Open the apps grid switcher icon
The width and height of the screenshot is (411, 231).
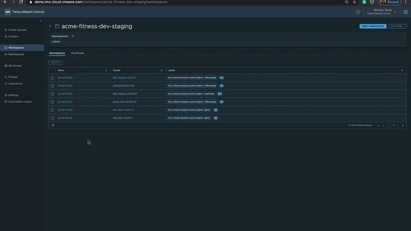coord(405,12)
